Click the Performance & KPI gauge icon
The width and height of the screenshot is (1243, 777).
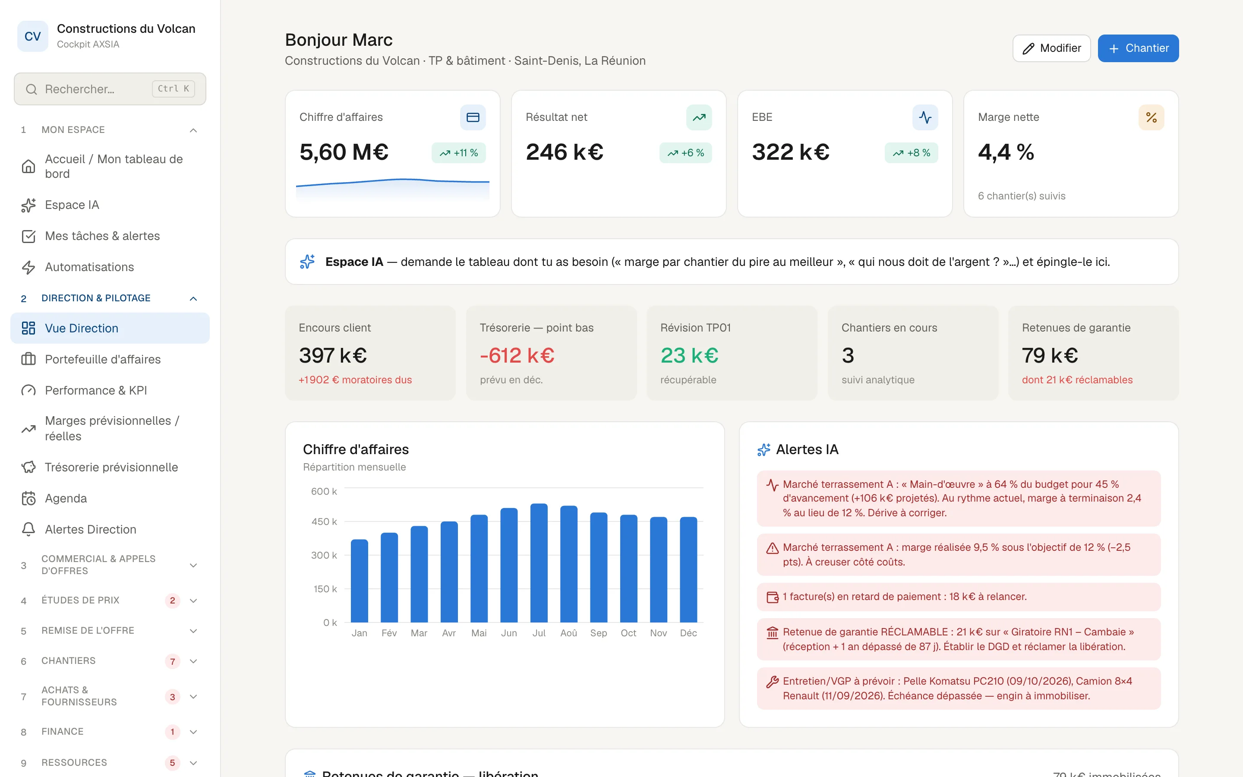click(28, 391)
